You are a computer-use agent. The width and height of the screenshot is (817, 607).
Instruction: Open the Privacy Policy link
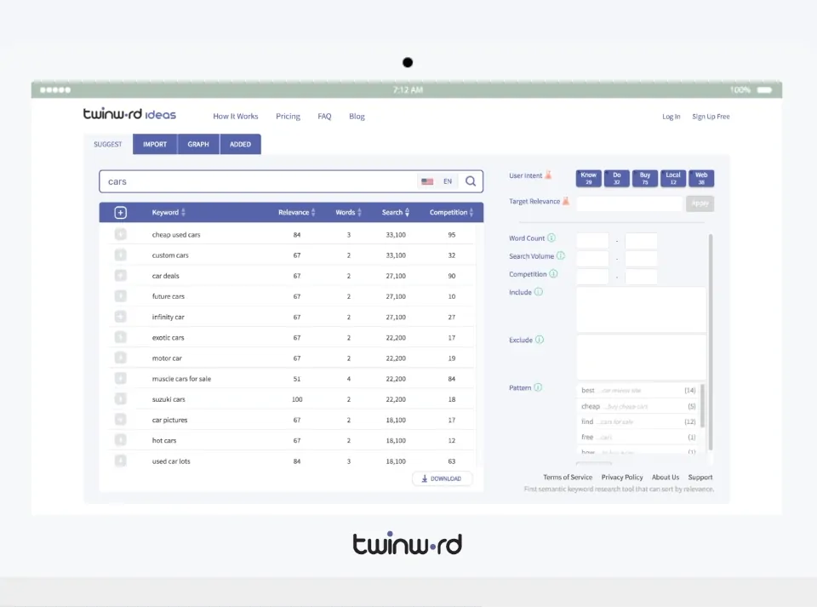[x=622, y=478]
